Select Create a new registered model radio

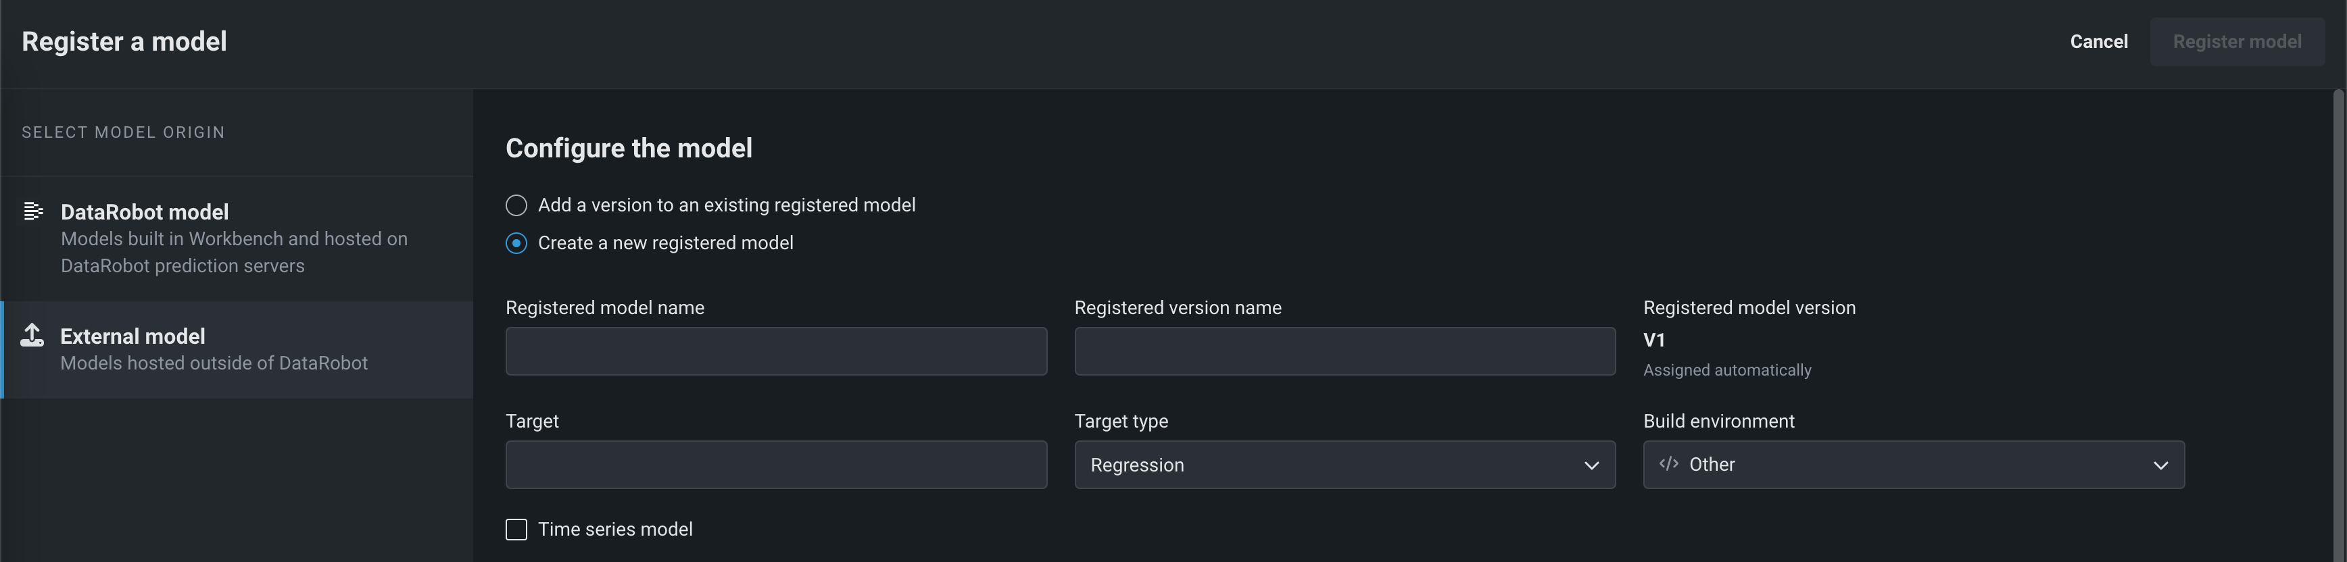tap(516, 243)
